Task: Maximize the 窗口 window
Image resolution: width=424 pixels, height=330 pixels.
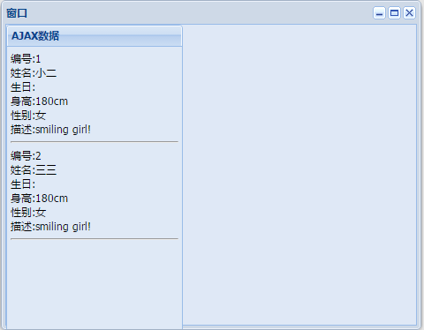Action: coord(394,13)
